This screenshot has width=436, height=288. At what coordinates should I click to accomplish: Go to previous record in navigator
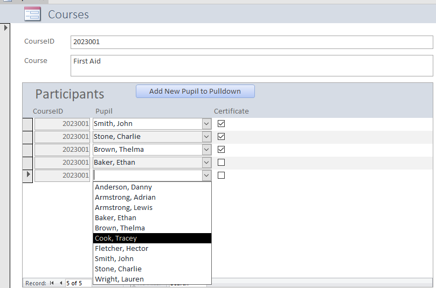(61, 283)
